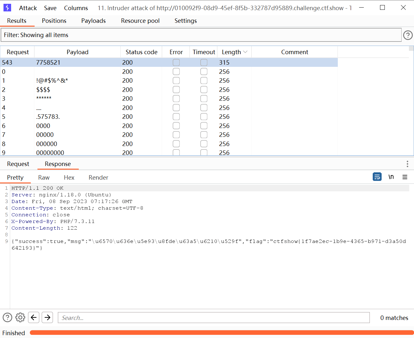Click the filter help question mark icon
The image size is (414, 338).
click(x=408, y=35)
